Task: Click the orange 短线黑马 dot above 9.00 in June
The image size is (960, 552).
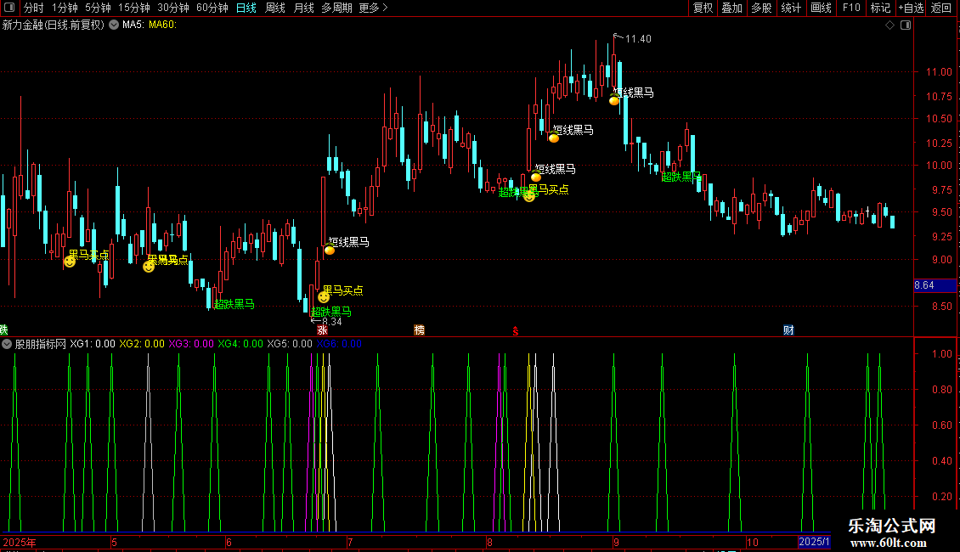Action: pyautogui.click(x=330, y=250)
